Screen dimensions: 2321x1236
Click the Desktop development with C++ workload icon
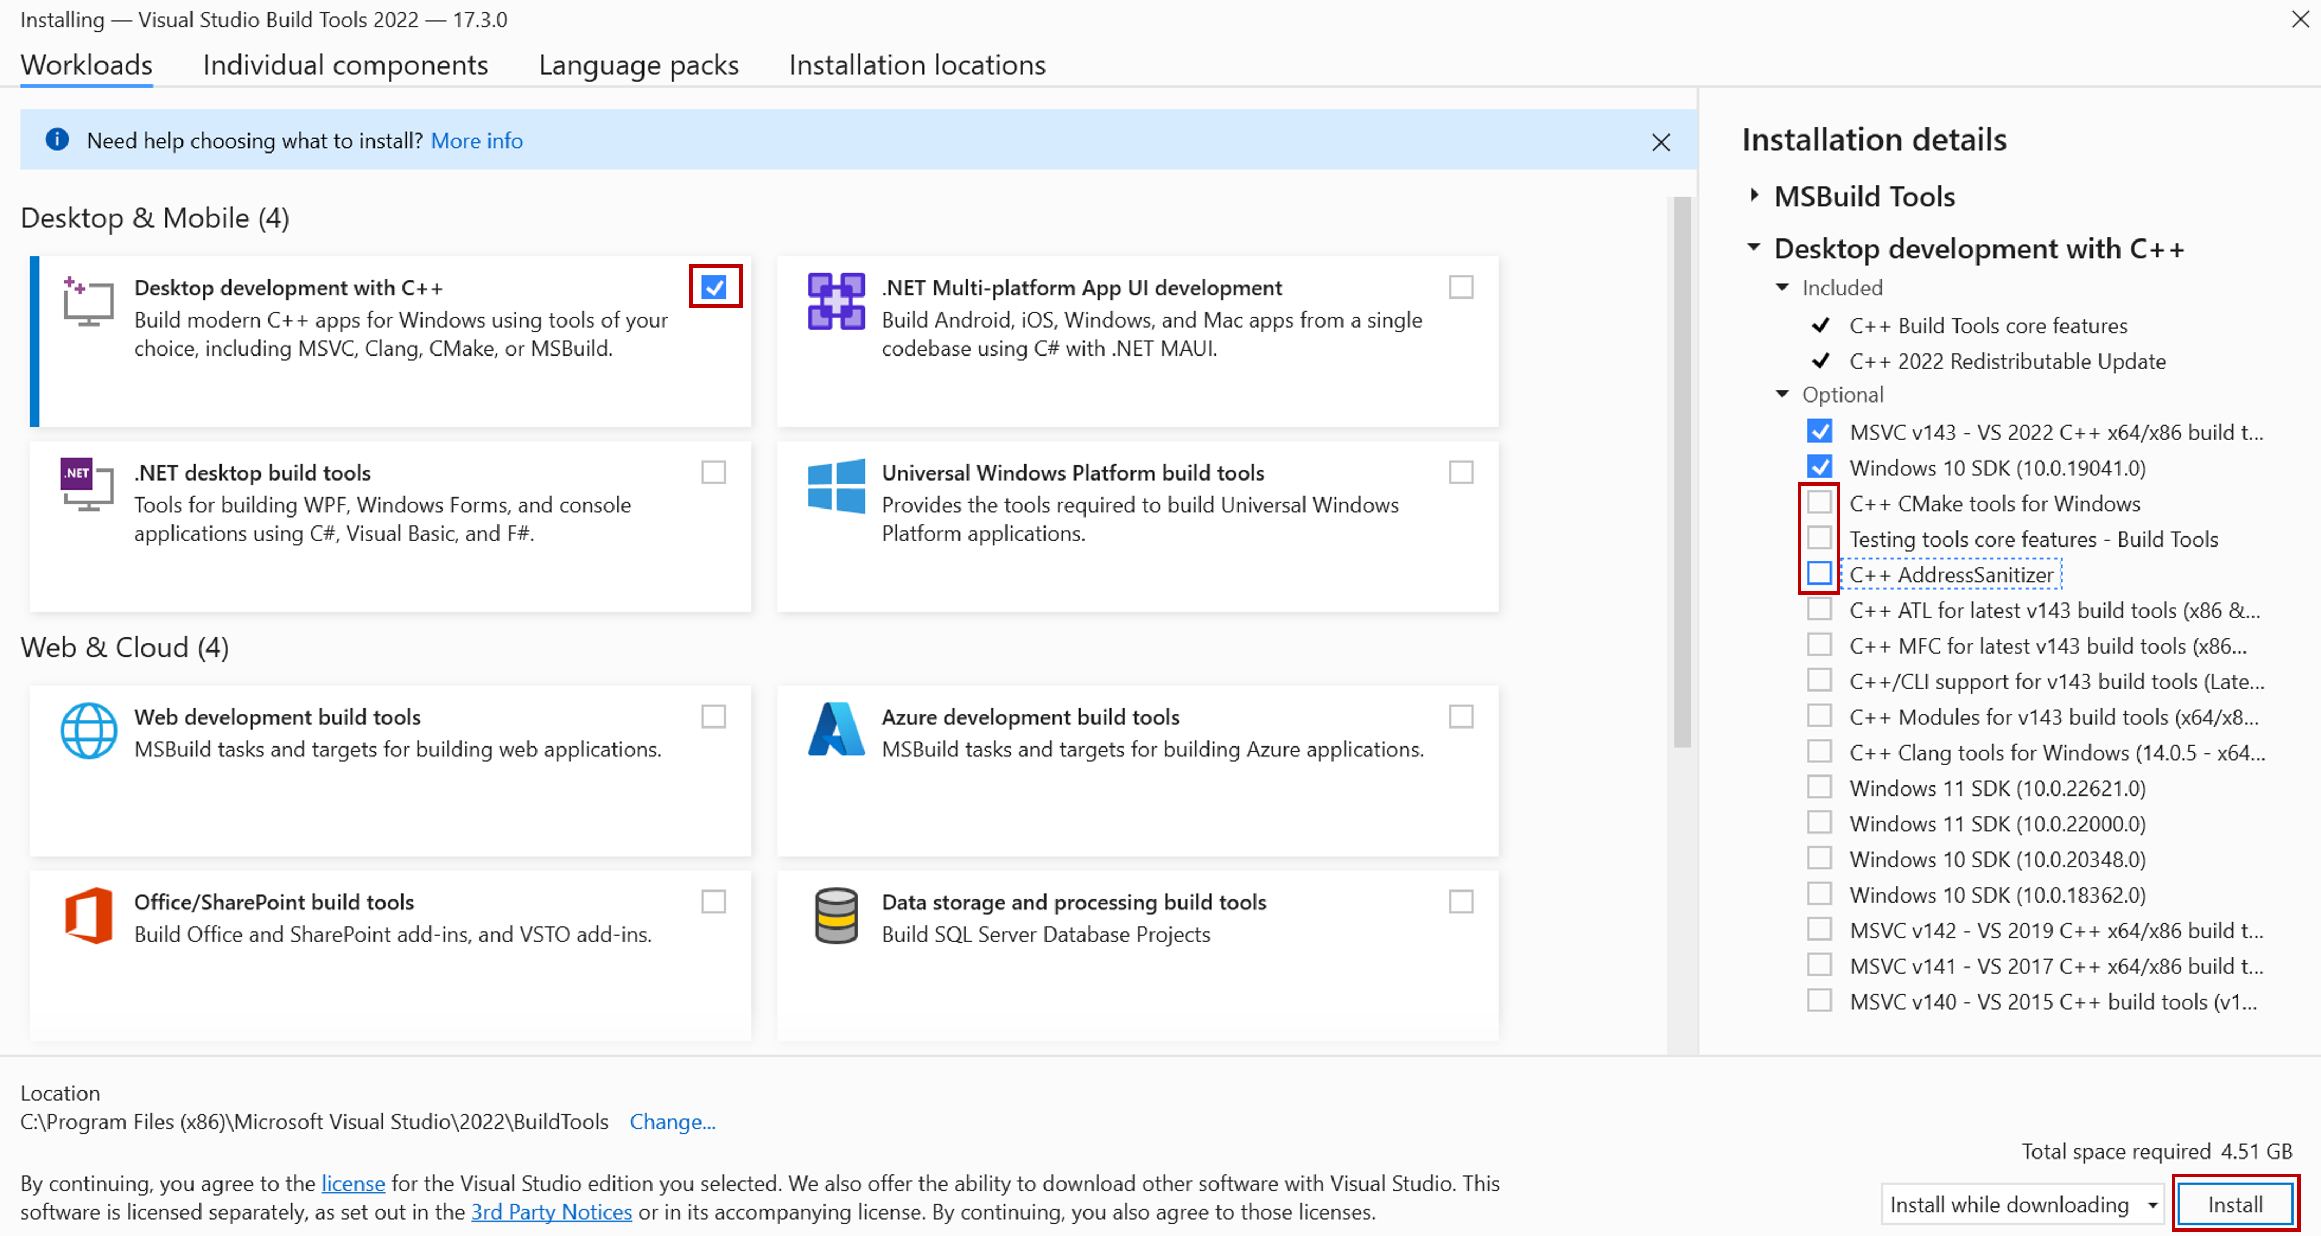click(88, 302)
